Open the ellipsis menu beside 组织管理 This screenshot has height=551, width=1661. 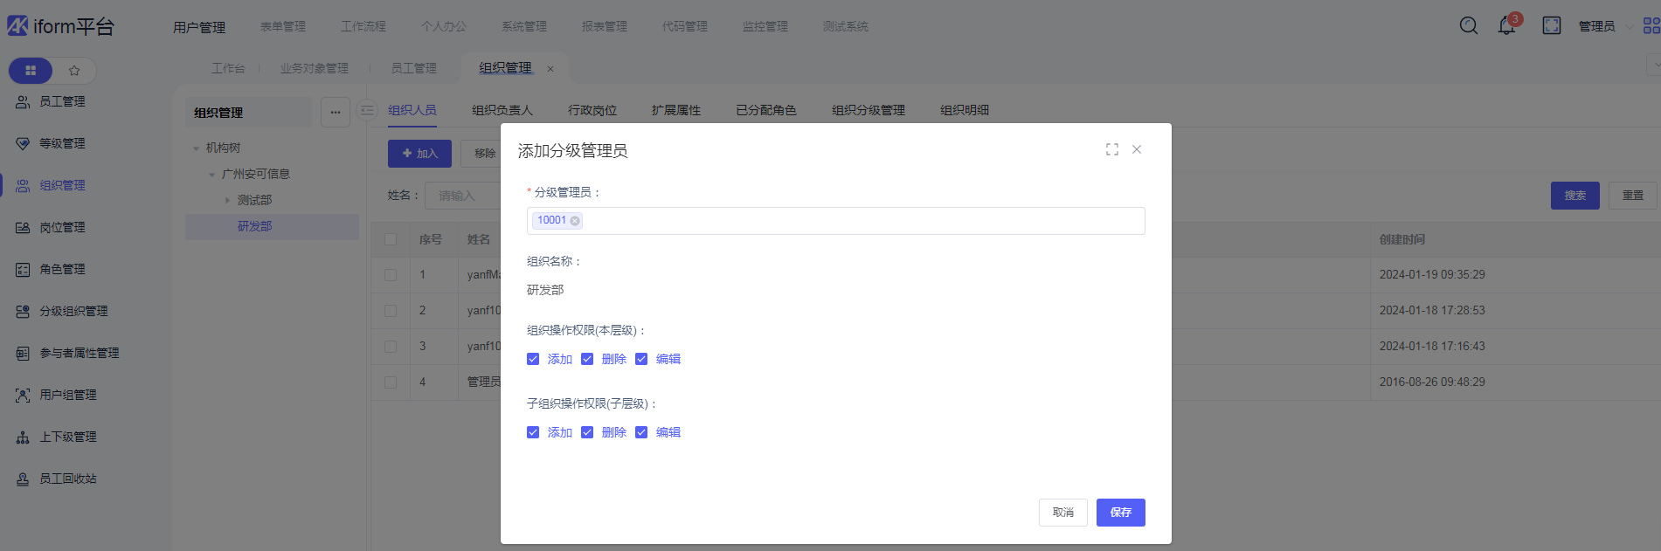(x=336, y=112)
